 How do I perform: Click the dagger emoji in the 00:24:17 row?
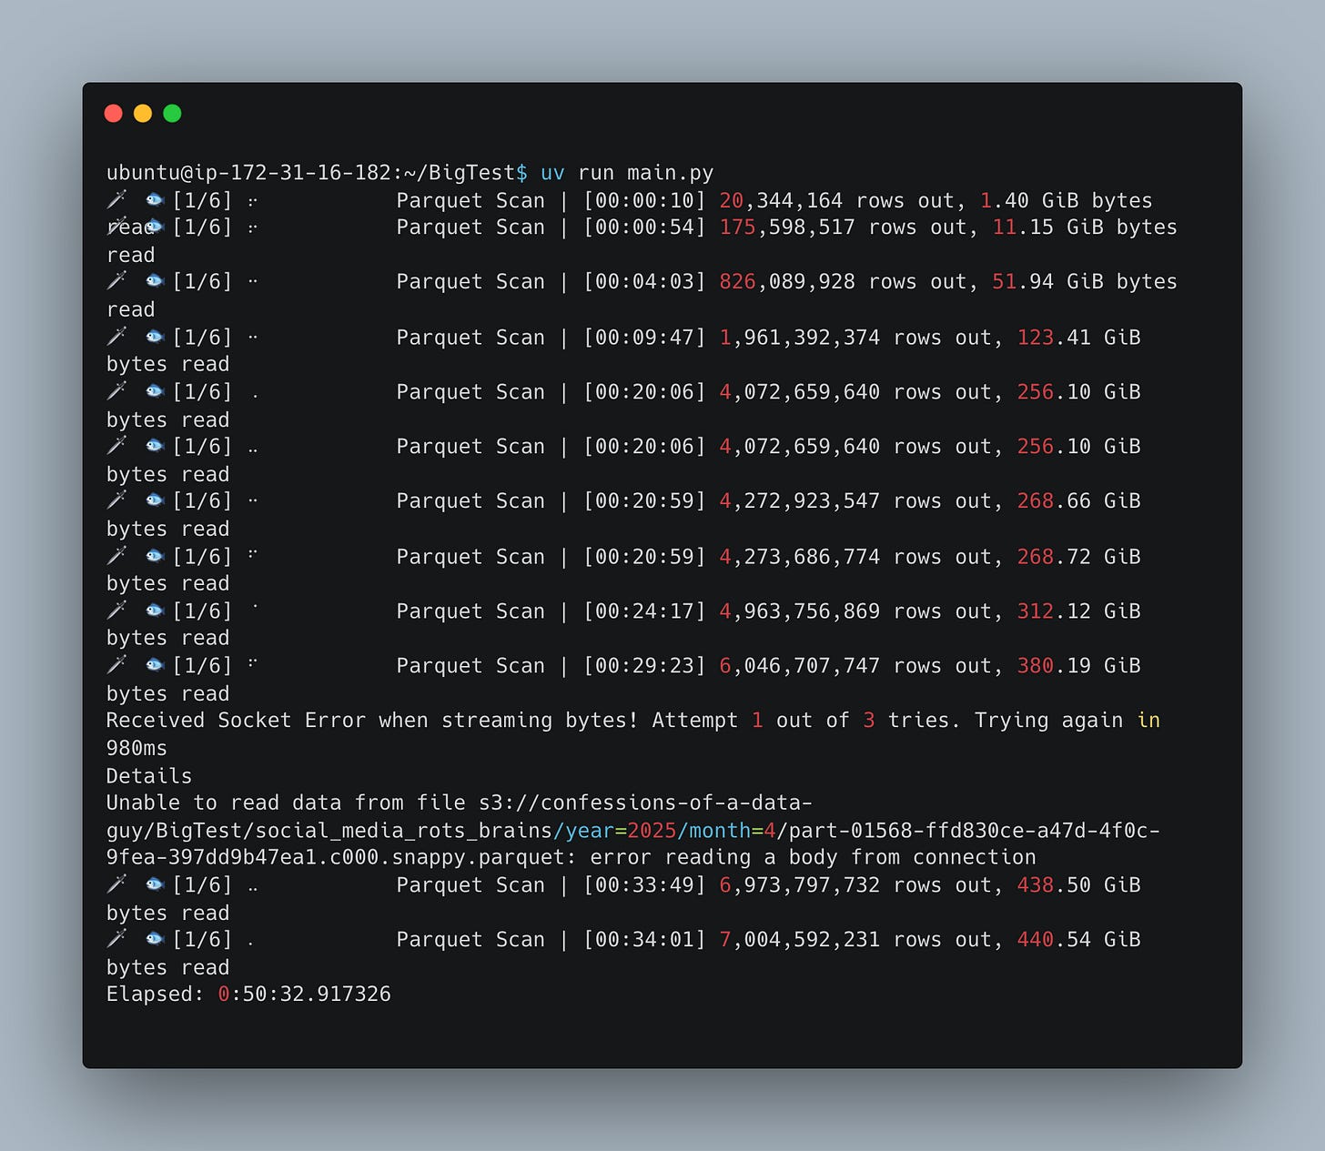(116, 611)
